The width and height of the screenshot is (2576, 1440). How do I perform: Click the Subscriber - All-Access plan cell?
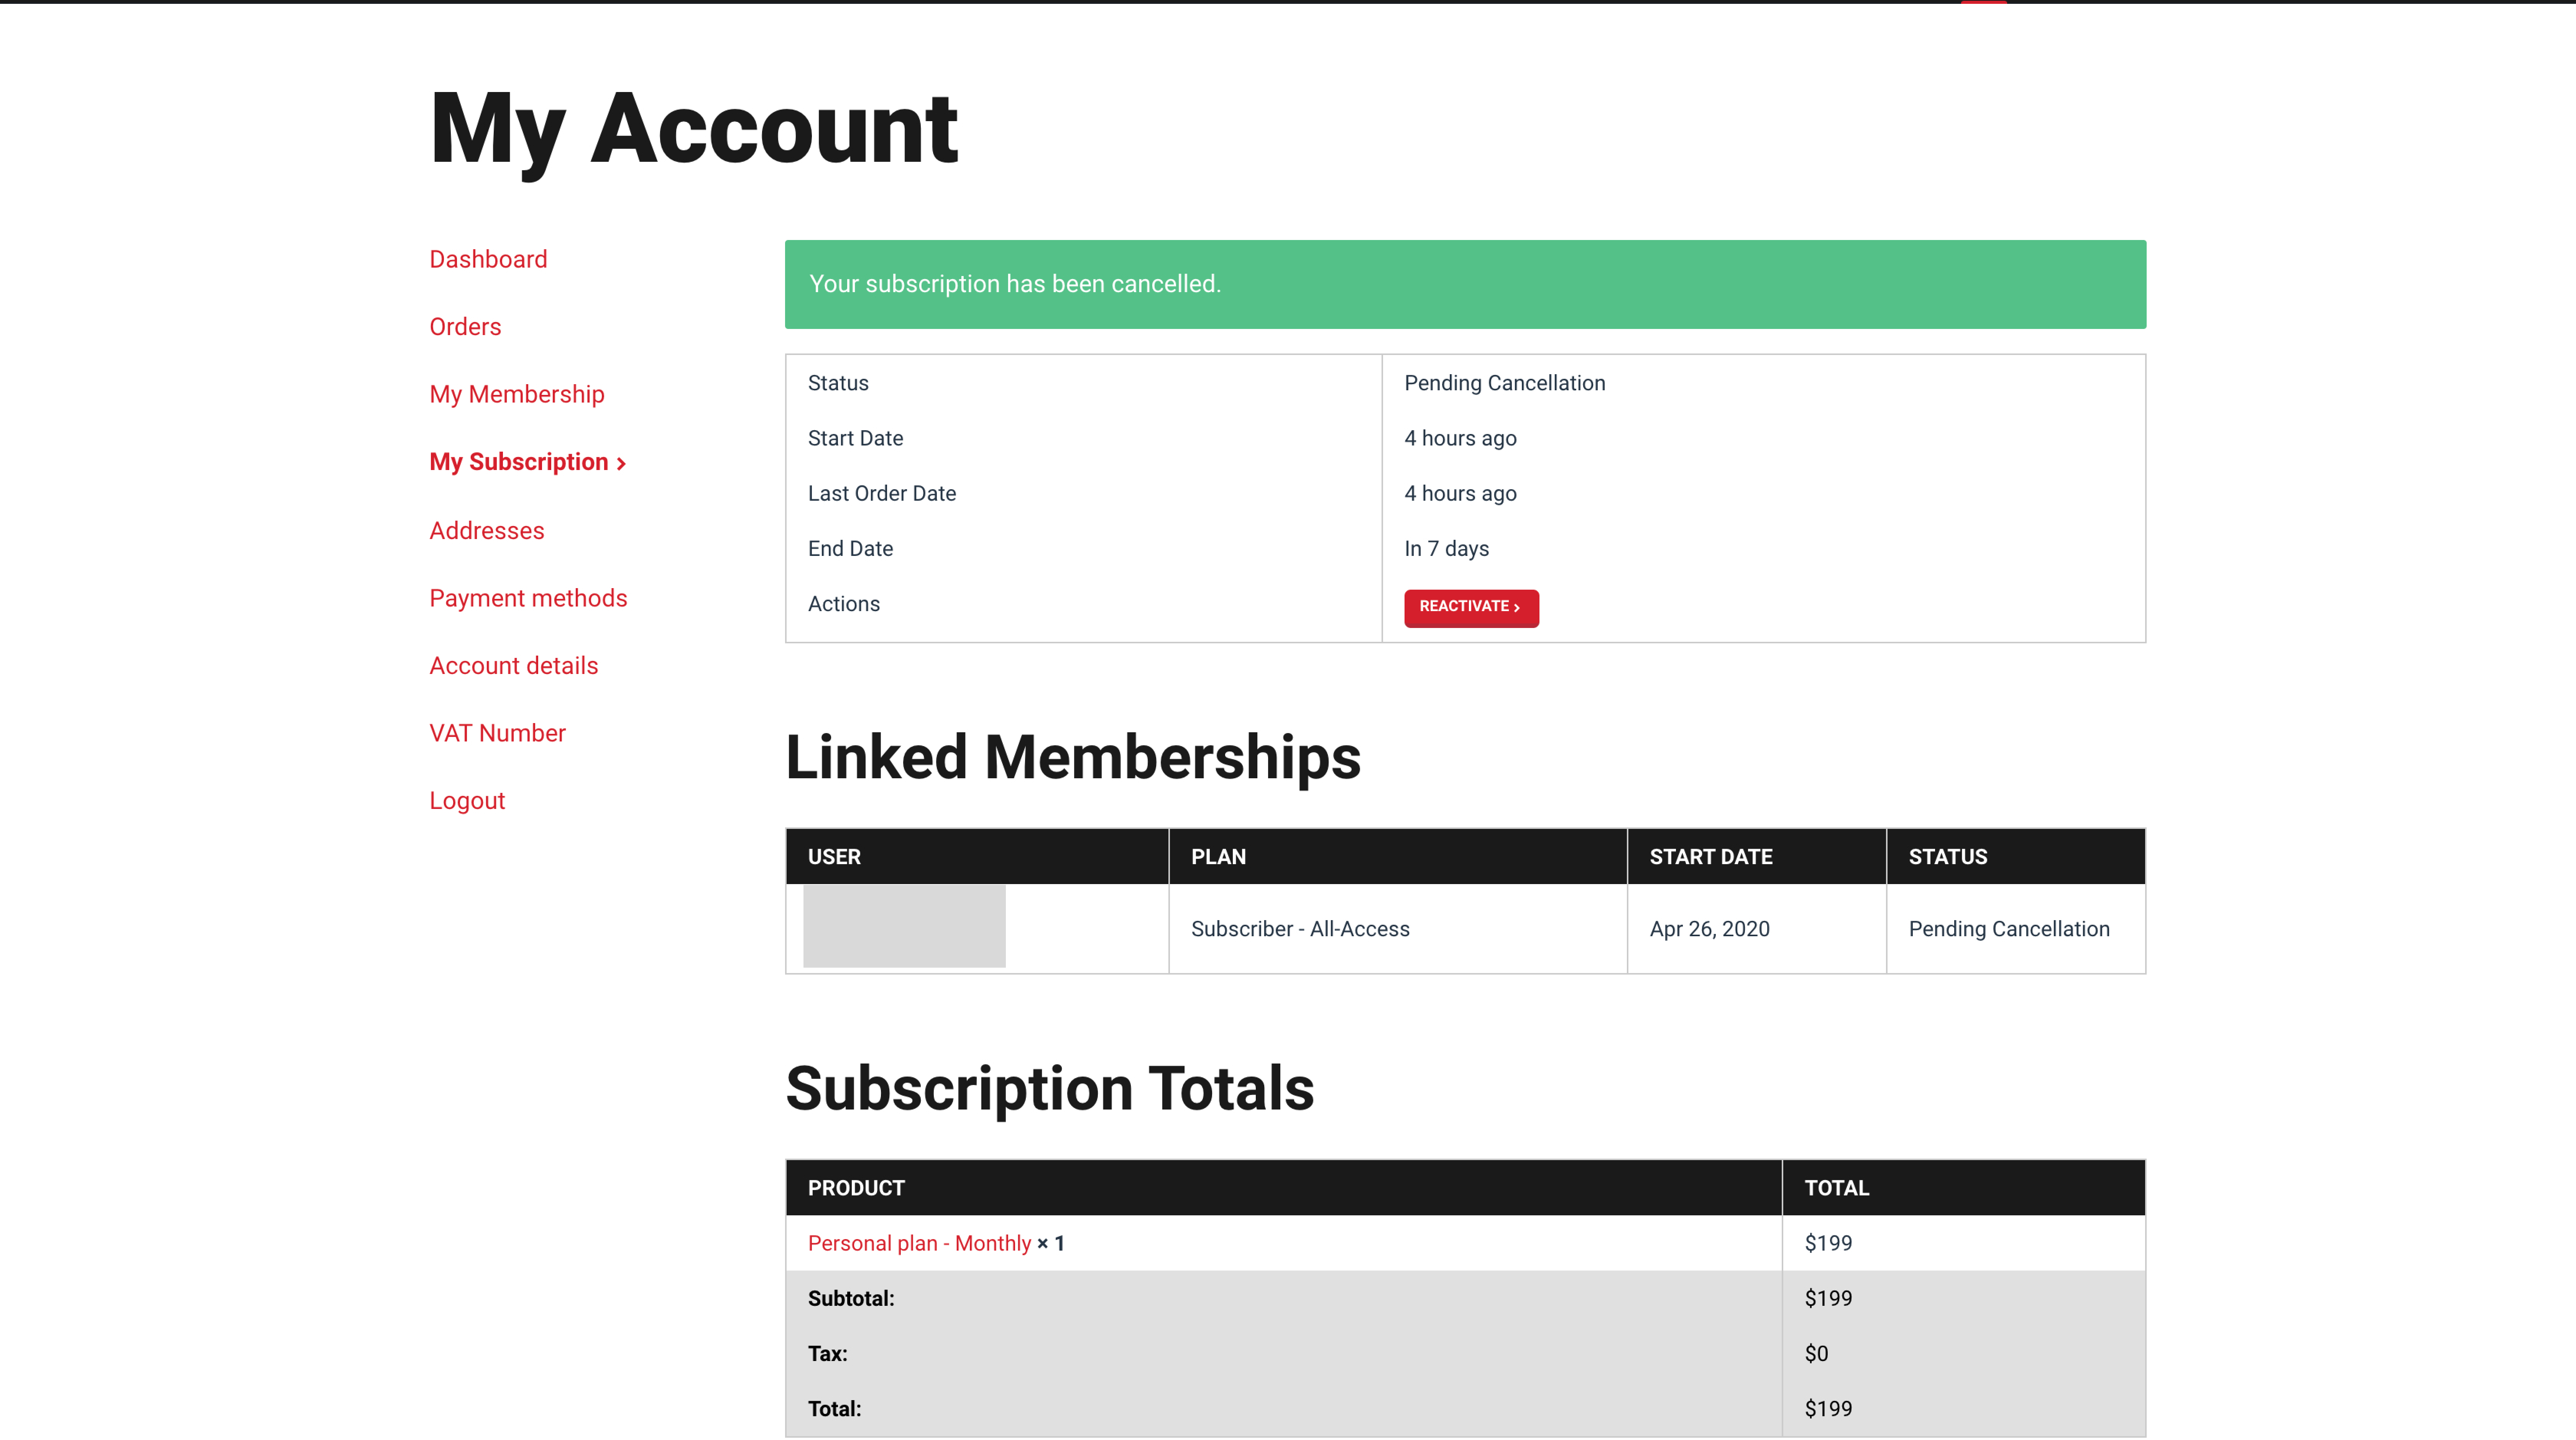tap(1300, 929)
